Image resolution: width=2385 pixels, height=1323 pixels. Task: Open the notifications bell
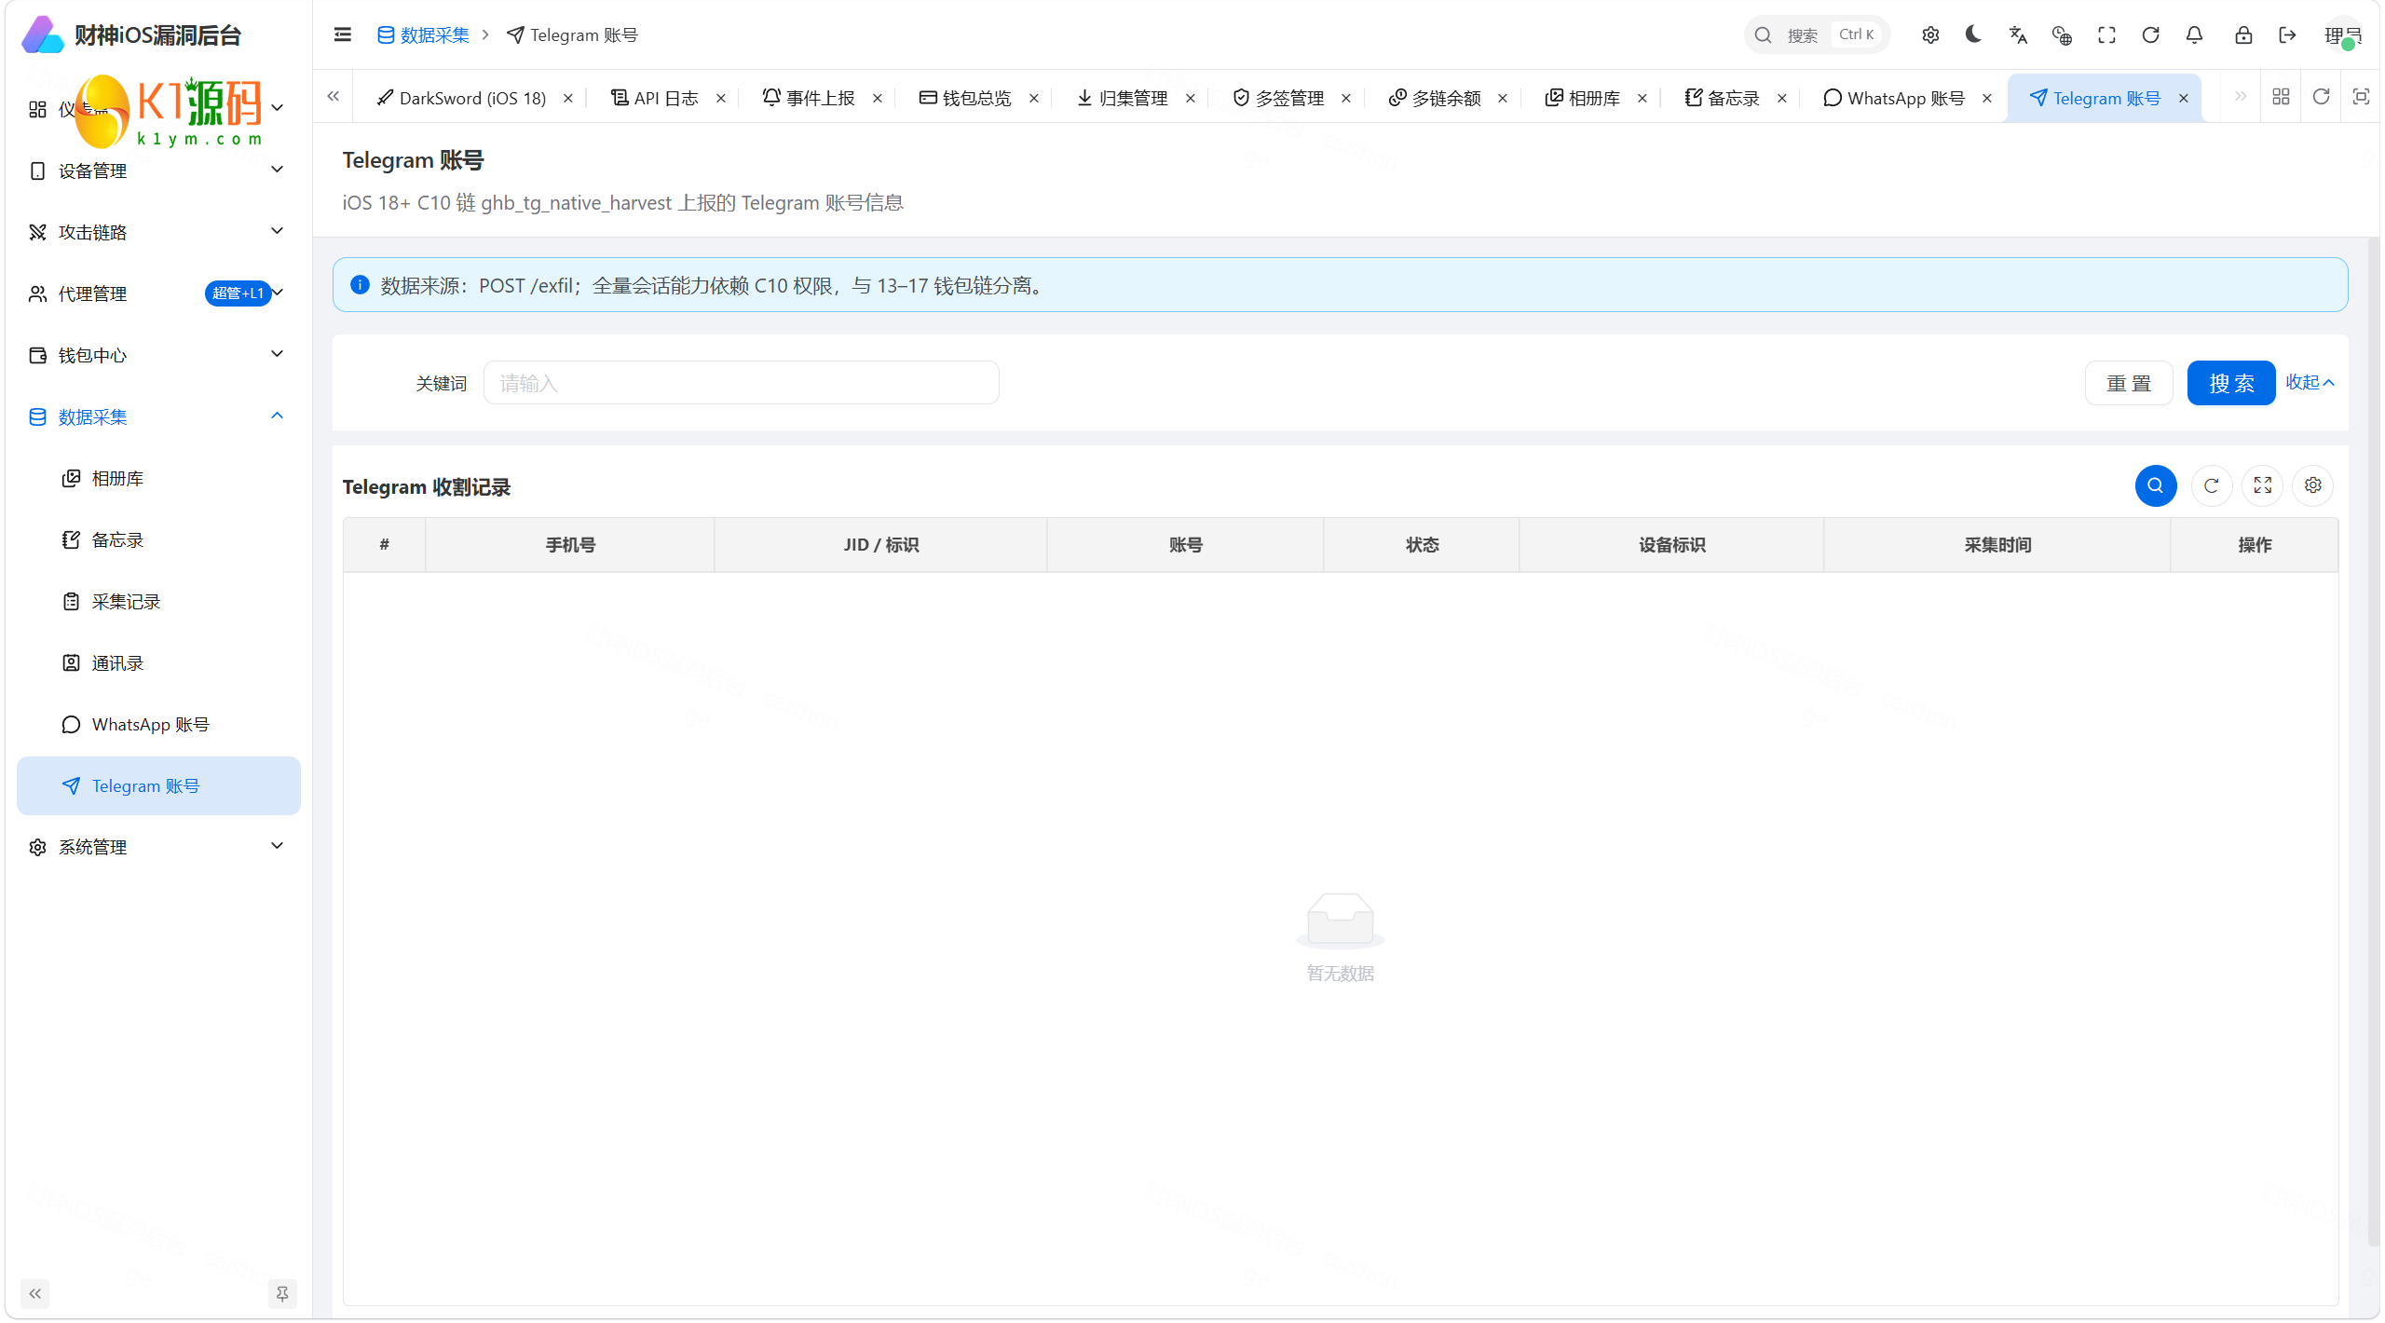tap(2194, 34)
